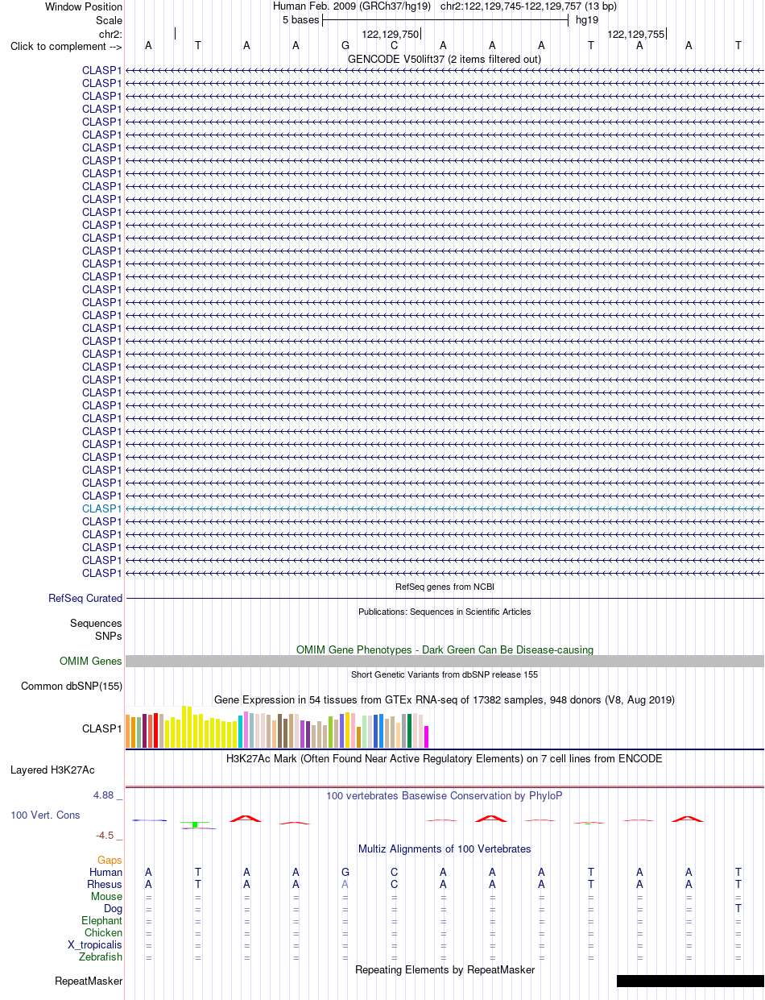Select the RefSeq Curated track label
765x1000 pixels.
point(85,599)
